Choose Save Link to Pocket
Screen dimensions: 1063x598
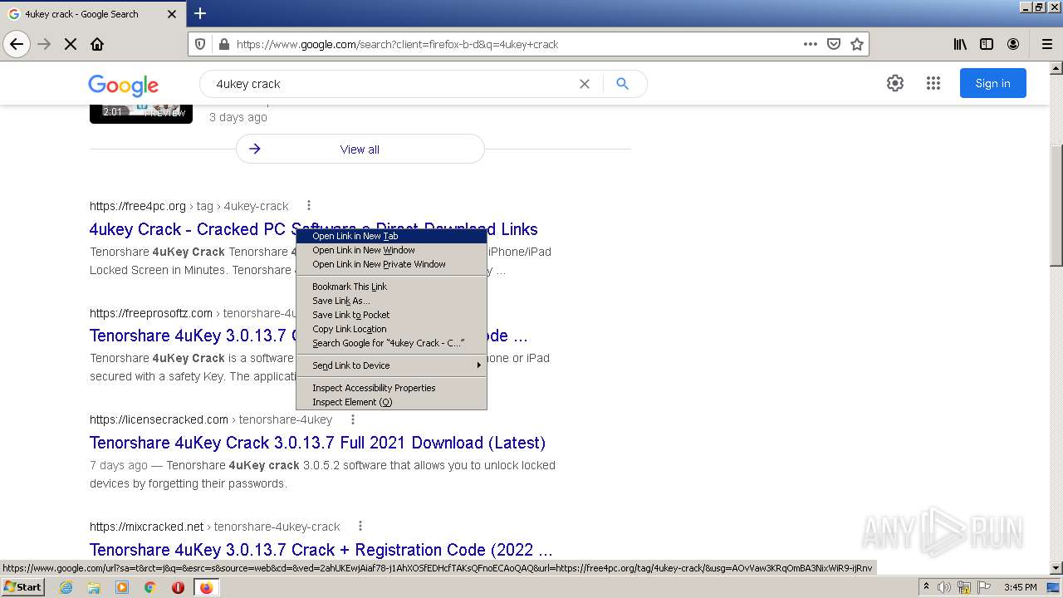391,315
